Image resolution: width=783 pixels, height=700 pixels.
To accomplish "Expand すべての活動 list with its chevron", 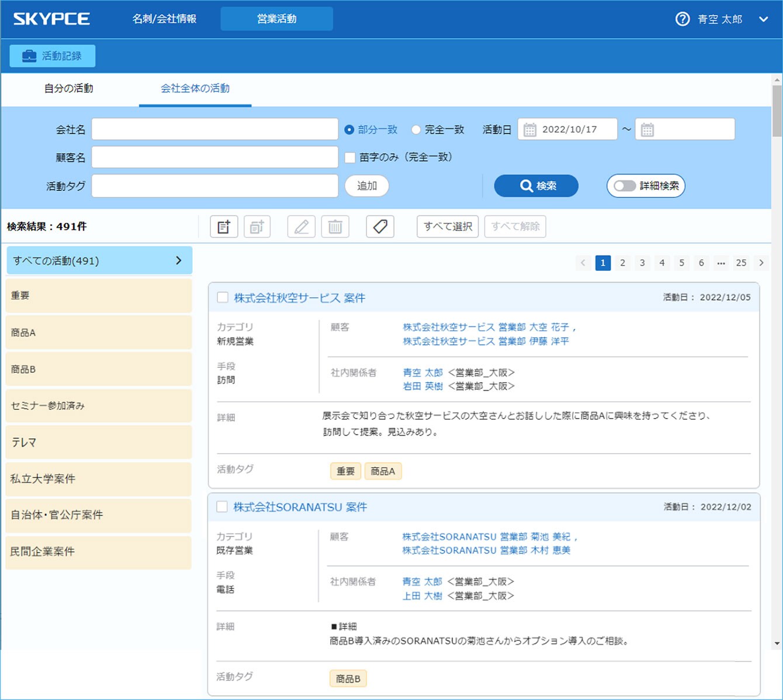I will click(179, 260).
